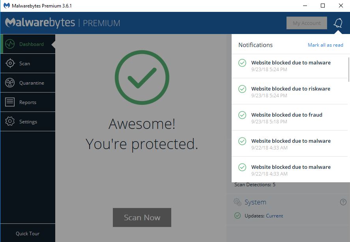The height and width of the screenshot is (242, 350).
Task: Start the Quick Tour
Action: click(28, 234)
